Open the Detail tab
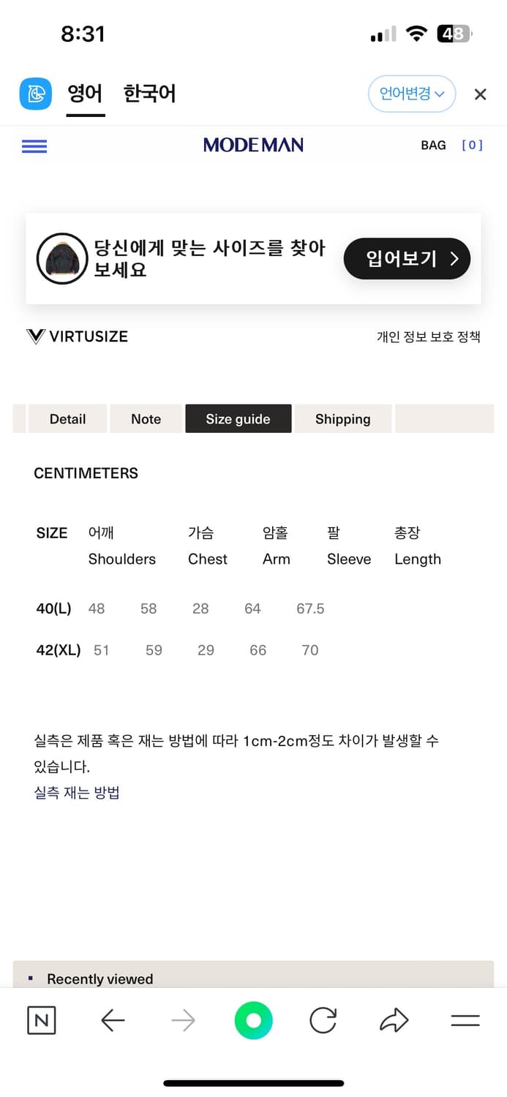The height and width of the screenshot is (1097, 507). coord(67,419)
